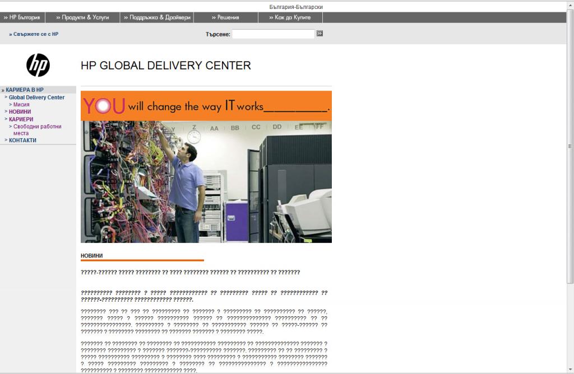Select the Решения menu item
This screenshot has width=574, height=374.
click(226, 17)
